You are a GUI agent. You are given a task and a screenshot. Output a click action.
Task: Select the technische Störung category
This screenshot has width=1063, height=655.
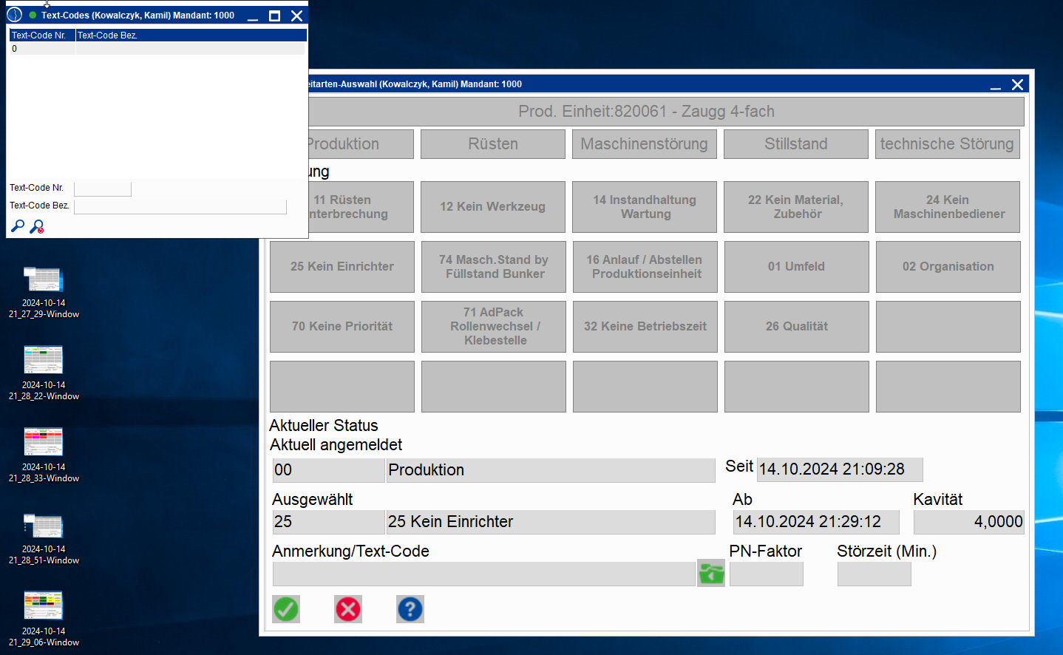(x=947, y=144)
